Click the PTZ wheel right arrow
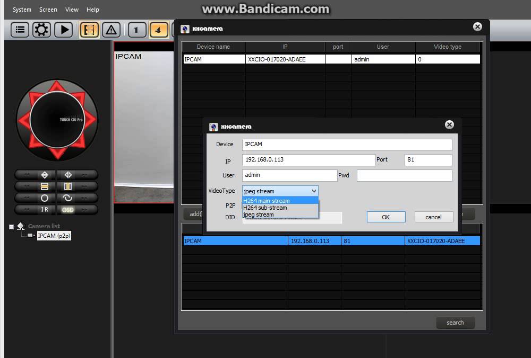Image resolution: width=531 pixels, height=358 pixels. [x=90, y=120]
